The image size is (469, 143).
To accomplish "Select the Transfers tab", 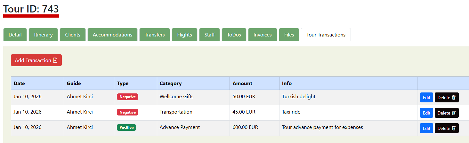I will pyautogui.click(x=155, y=35).
